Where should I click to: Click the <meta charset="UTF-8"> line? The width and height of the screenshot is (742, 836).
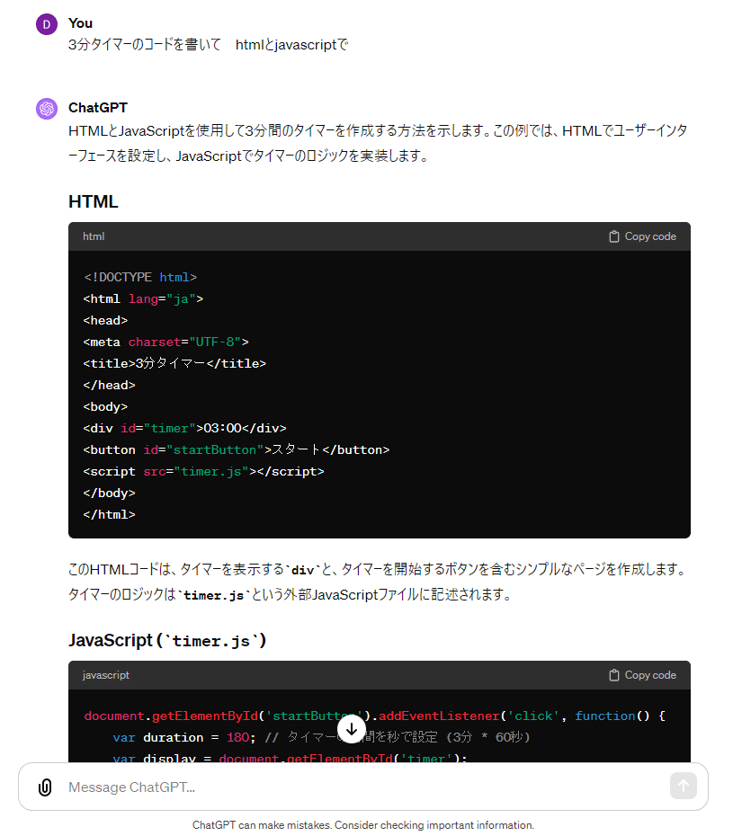pos(165,342)
